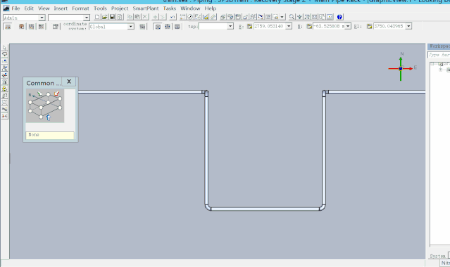Lock the E coordinate value
Image resolution: width=450 pixels, height=267 pixels.
coord(249,27)
